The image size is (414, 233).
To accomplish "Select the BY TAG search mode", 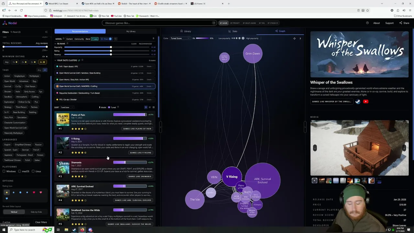I will point(261,23).
